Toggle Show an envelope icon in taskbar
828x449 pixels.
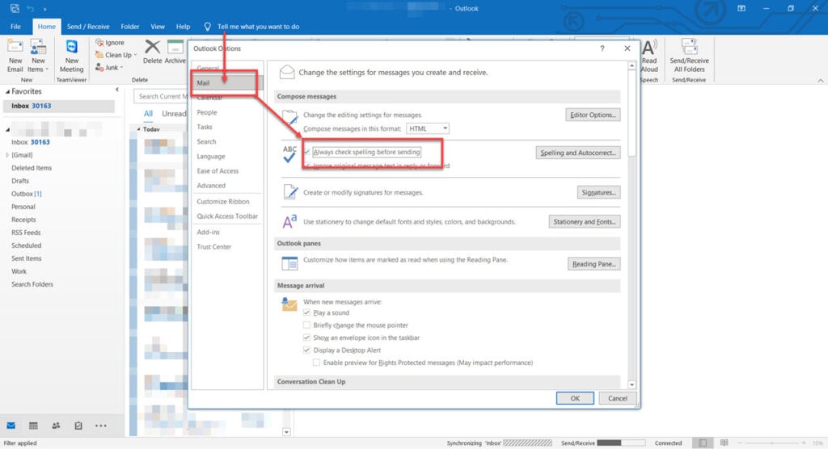306,337
